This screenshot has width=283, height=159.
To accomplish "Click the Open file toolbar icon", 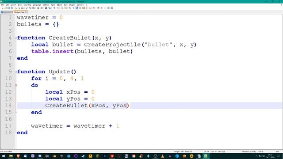I will coord(5,8).
